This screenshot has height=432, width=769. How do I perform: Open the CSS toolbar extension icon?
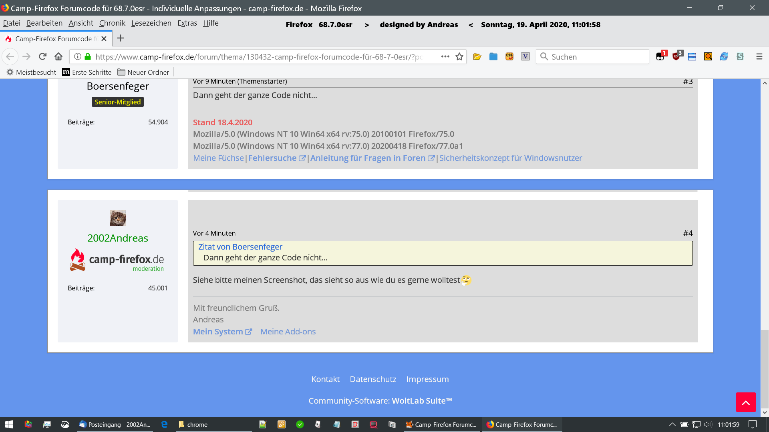[509, 57]
